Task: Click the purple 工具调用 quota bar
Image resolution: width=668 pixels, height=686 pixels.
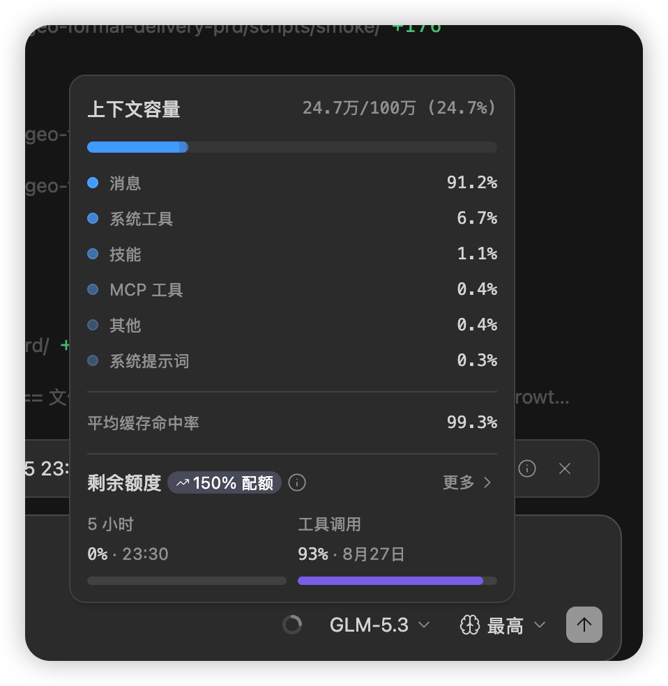Action: 397,581
